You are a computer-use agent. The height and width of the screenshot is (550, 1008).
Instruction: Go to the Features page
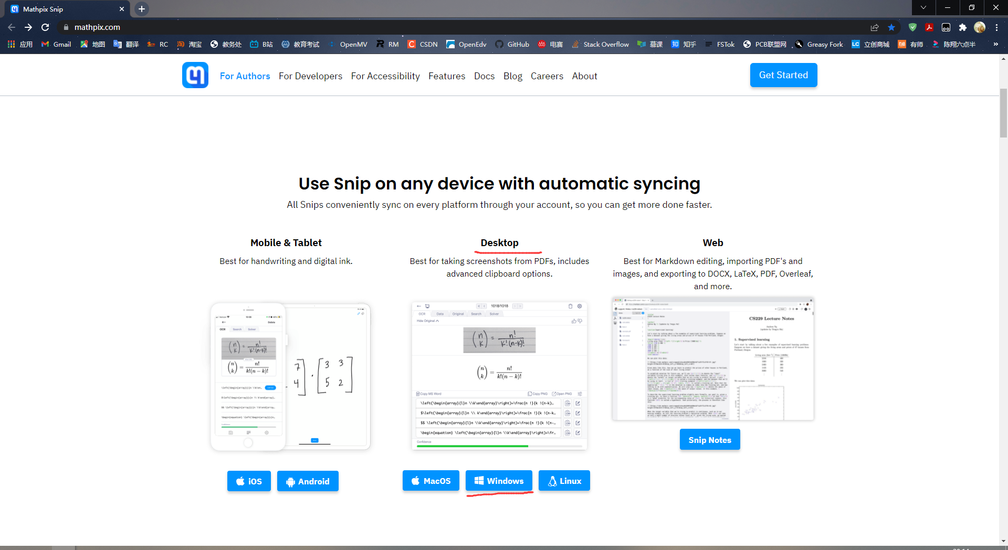(x=447, y=76)
